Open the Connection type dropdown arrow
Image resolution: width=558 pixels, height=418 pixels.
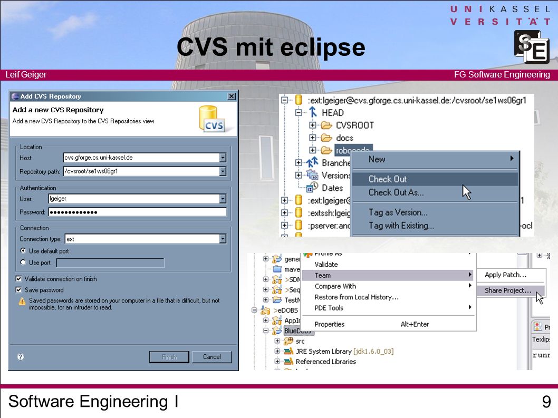point(223,239)
